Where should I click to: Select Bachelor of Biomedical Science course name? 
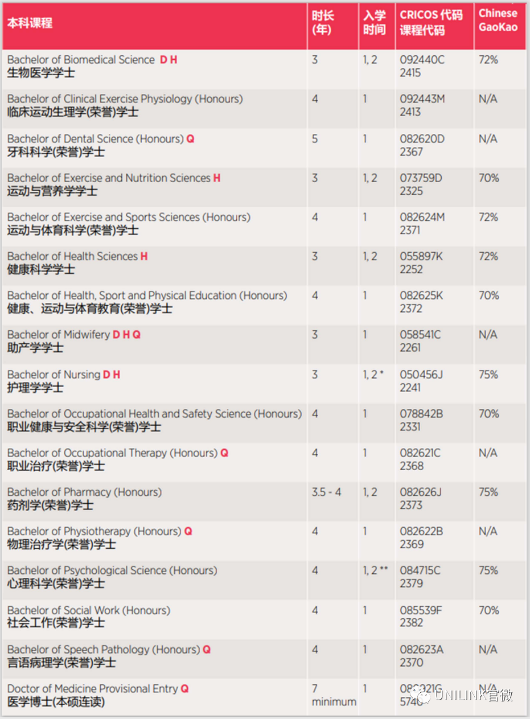[x=81, y=60]
